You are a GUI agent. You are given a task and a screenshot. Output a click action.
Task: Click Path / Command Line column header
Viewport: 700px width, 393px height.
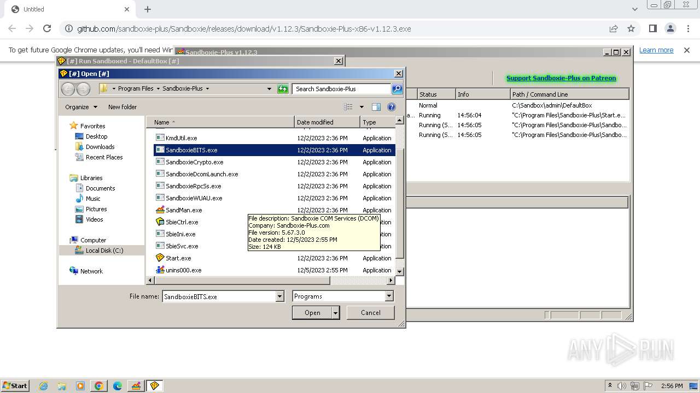(569, 94)
